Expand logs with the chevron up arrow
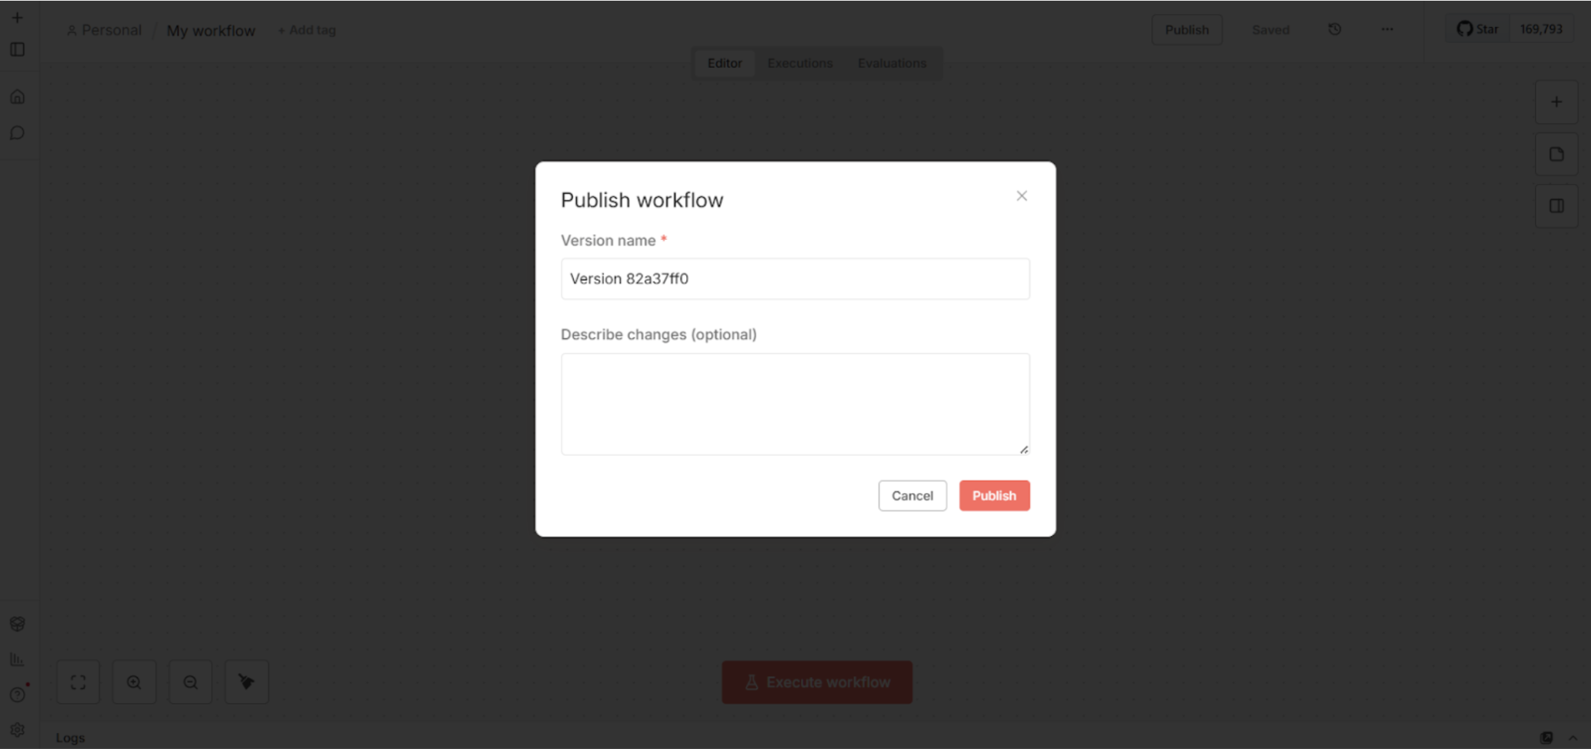 [x=1573, y=737]
